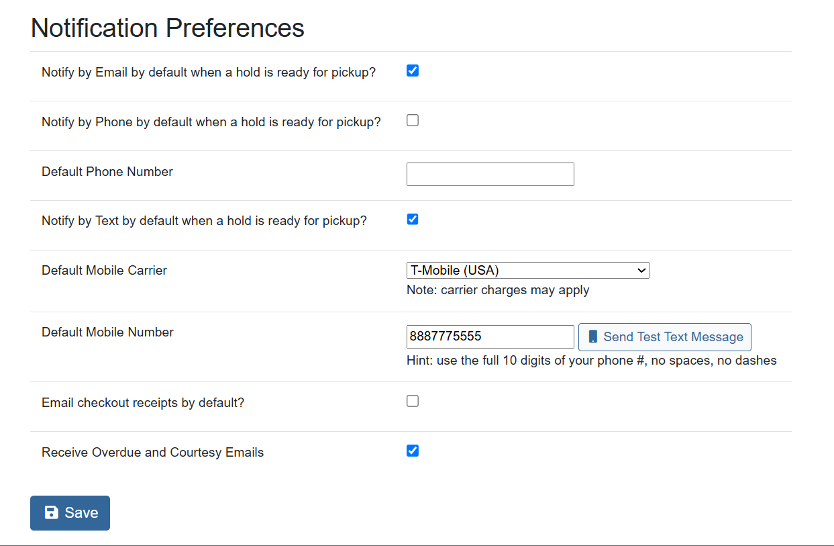Viewport: 834px width, 546px height.
Task: Click the carrier charges note text
Action: click(x=497, y=289)
